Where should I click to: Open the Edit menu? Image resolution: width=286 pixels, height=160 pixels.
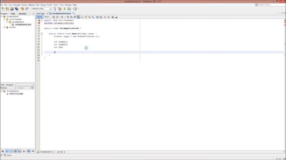pyautogui.click(x=6, y=5)
